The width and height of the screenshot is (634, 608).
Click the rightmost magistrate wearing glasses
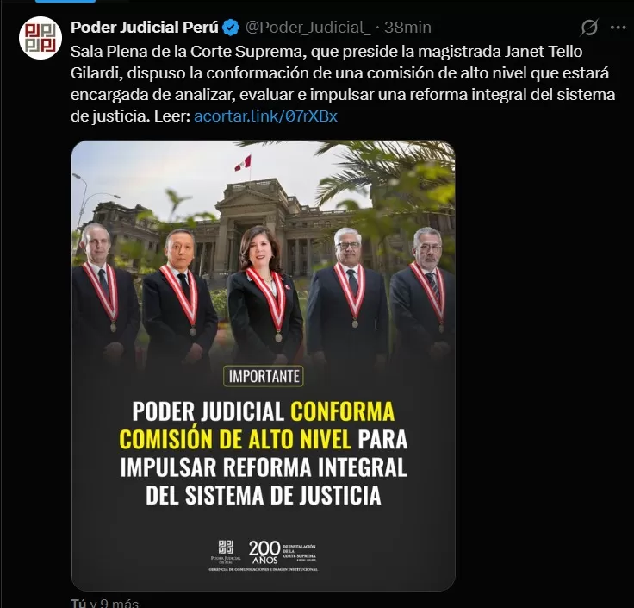[x=424, y=293]
